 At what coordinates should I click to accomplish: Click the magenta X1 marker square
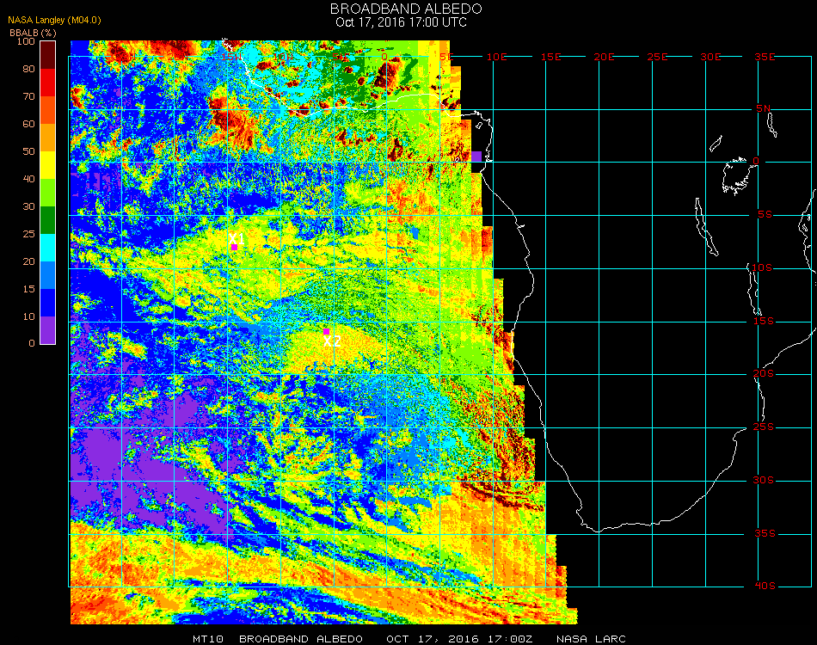pos(234,248)
